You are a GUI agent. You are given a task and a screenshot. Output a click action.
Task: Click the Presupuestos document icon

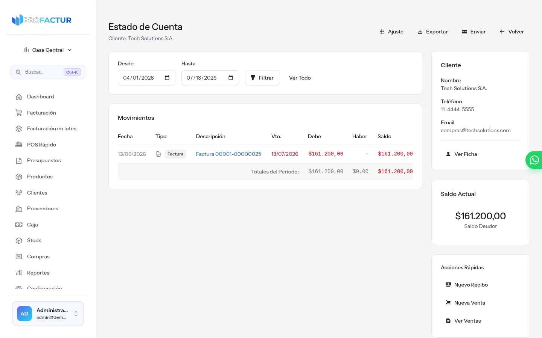pyautogui.click(x=19, y=161)
